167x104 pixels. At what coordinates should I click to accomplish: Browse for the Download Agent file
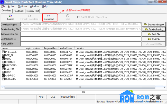click(x=154, y=25)
